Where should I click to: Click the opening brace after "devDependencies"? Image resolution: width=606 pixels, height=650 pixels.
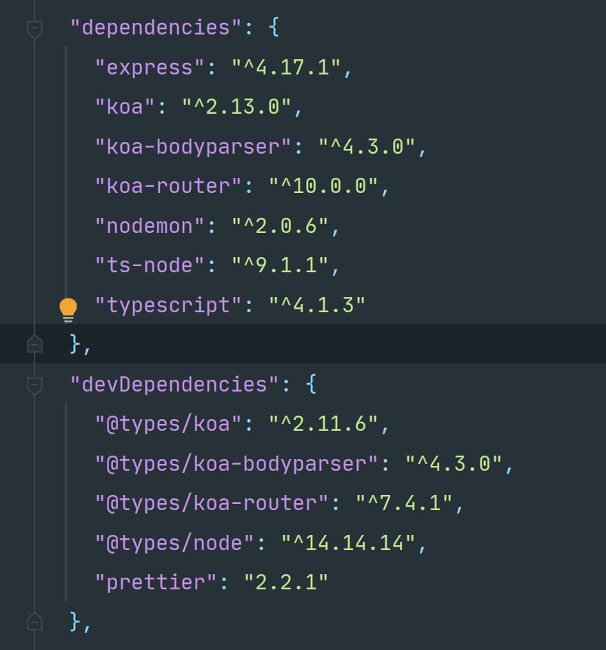point(312,385)
